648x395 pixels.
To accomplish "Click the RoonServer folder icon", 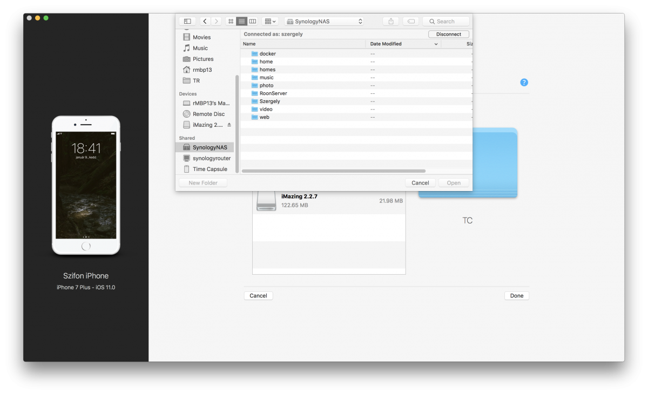I will pyautogui.click(x=254, y=93).
